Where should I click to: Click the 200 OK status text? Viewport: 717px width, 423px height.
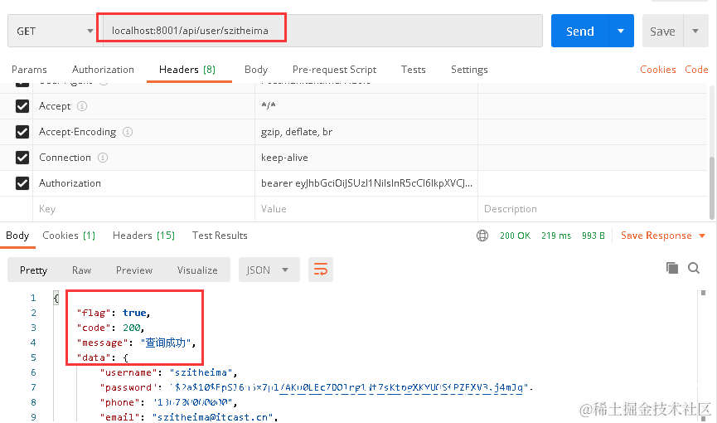point(515,236)
